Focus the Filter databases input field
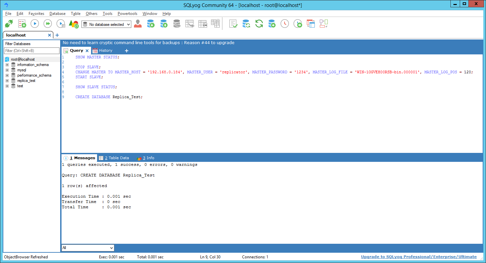Screen dimensions: 486x263 pyautogui.click(x=32, y=51)
